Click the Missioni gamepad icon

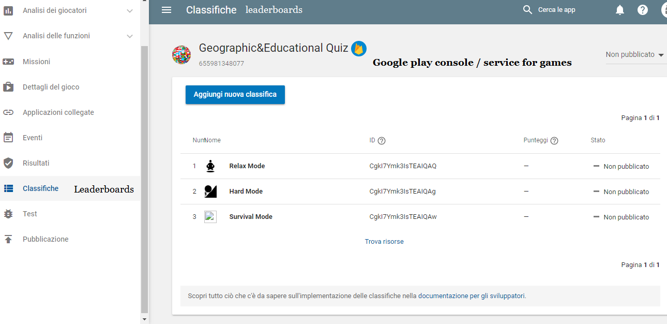pyautogui.click(x=8, y=62)
